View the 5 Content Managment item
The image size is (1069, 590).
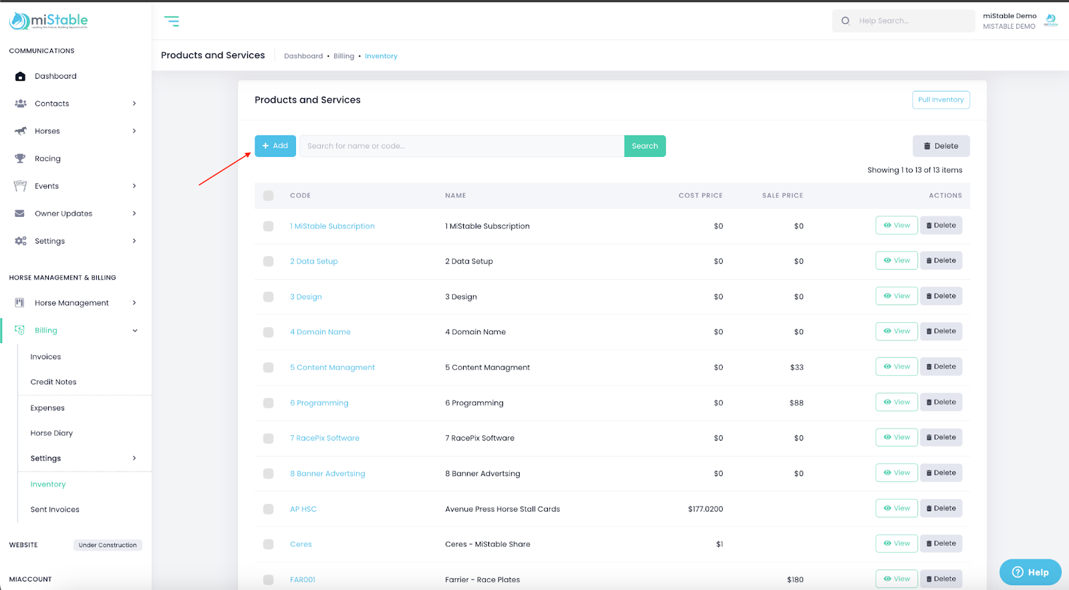pyautogui.click(x=897, y=366)
